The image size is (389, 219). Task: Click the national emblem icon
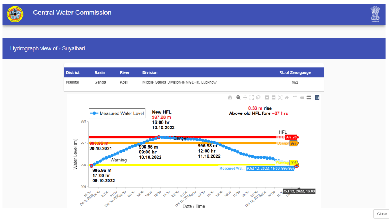[x=375, y=14]
